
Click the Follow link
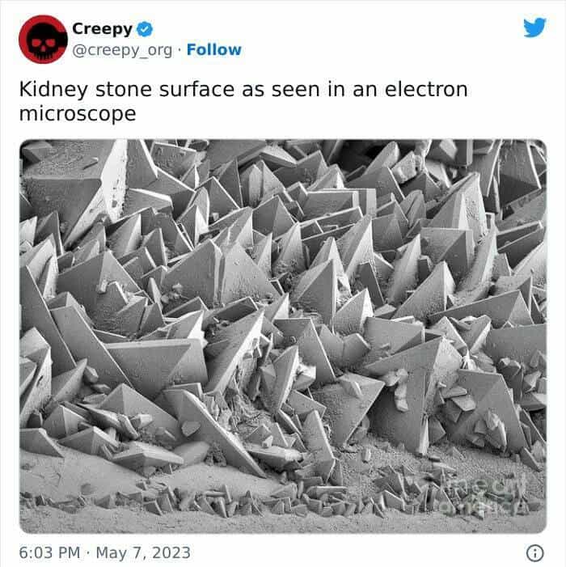click(x=214, y=50)
